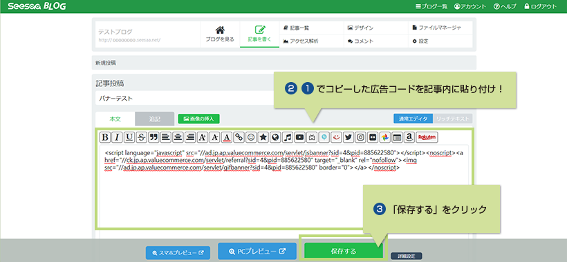
Task: Open ブログを見る from navigation
Action: (x=220, y=34)
